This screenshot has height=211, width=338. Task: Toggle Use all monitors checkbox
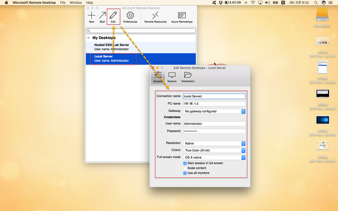point(185,173)
